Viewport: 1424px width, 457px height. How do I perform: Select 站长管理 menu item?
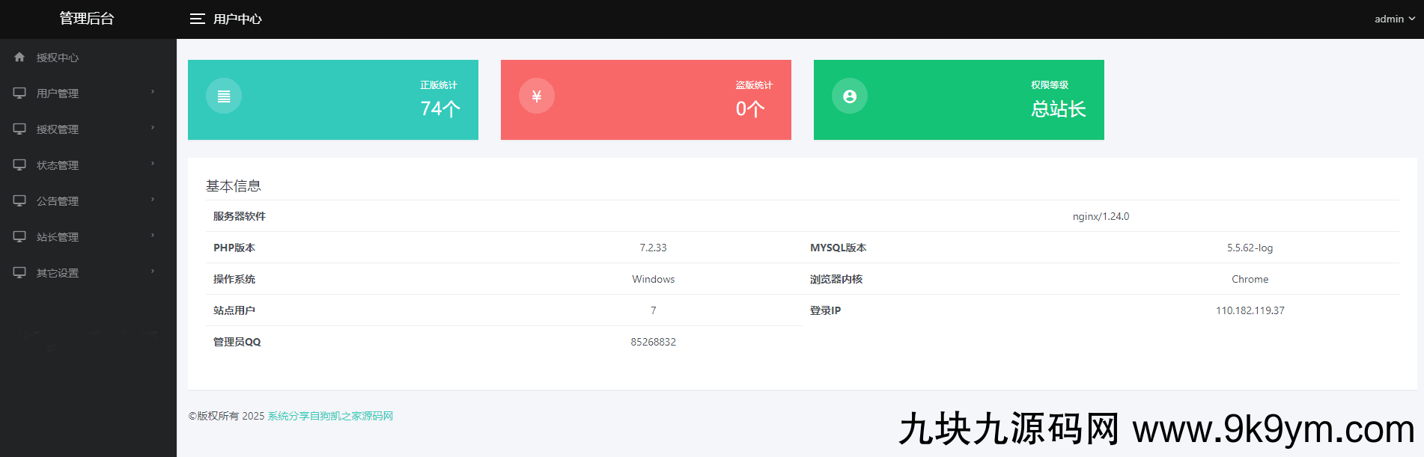(58, 237)
